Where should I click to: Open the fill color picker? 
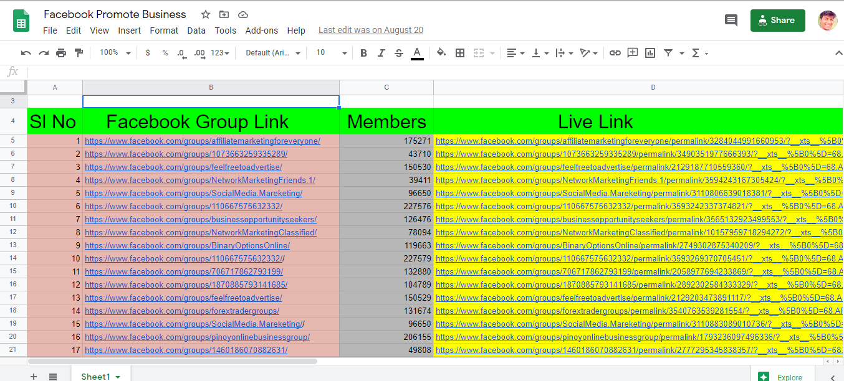(x=440, y=53)
